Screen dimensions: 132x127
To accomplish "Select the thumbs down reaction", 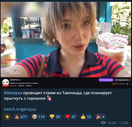I will [55, 117].
